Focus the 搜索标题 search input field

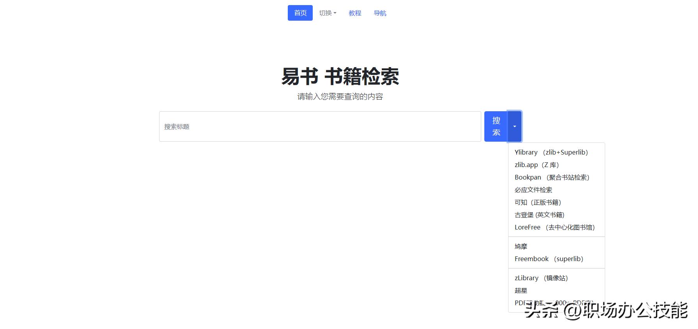click(320, 126)
